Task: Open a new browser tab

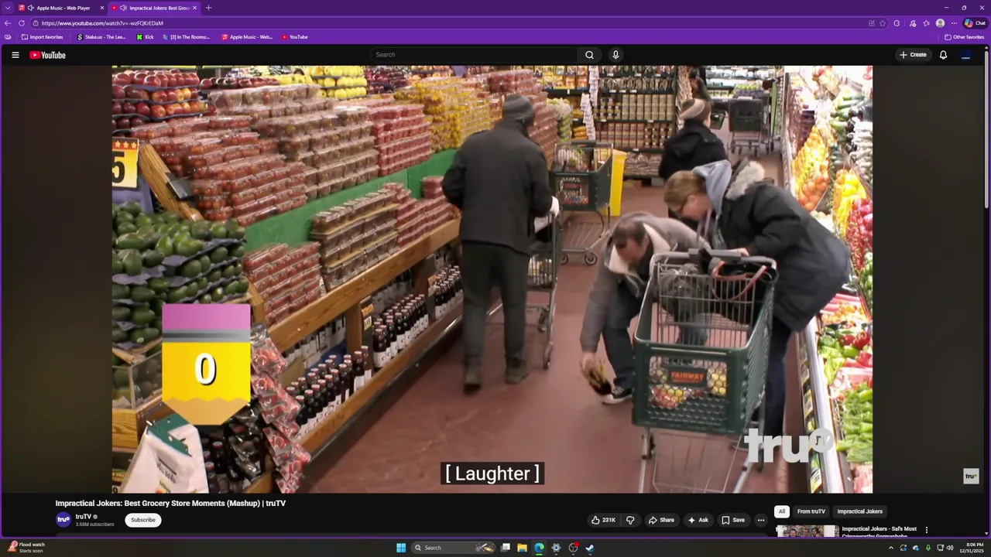Action: [208, 8]
